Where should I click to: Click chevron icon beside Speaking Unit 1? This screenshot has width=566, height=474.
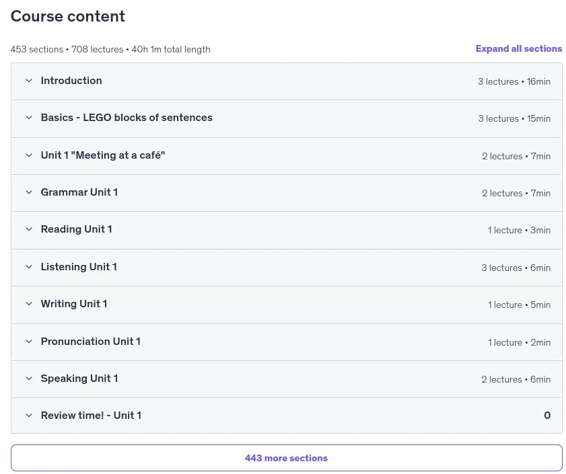(x=29, y=379)
